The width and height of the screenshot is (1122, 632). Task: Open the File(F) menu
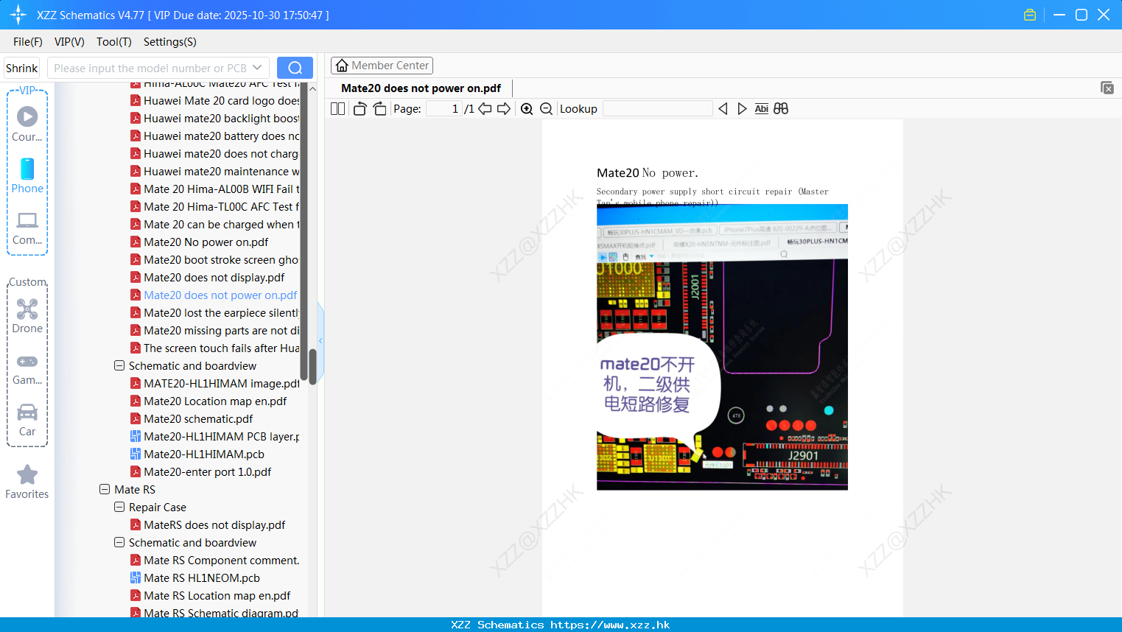28,42
